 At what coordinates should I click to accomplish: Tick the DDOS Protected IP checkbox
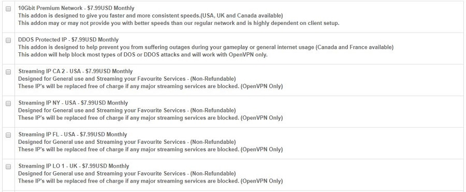pos(8,40)
